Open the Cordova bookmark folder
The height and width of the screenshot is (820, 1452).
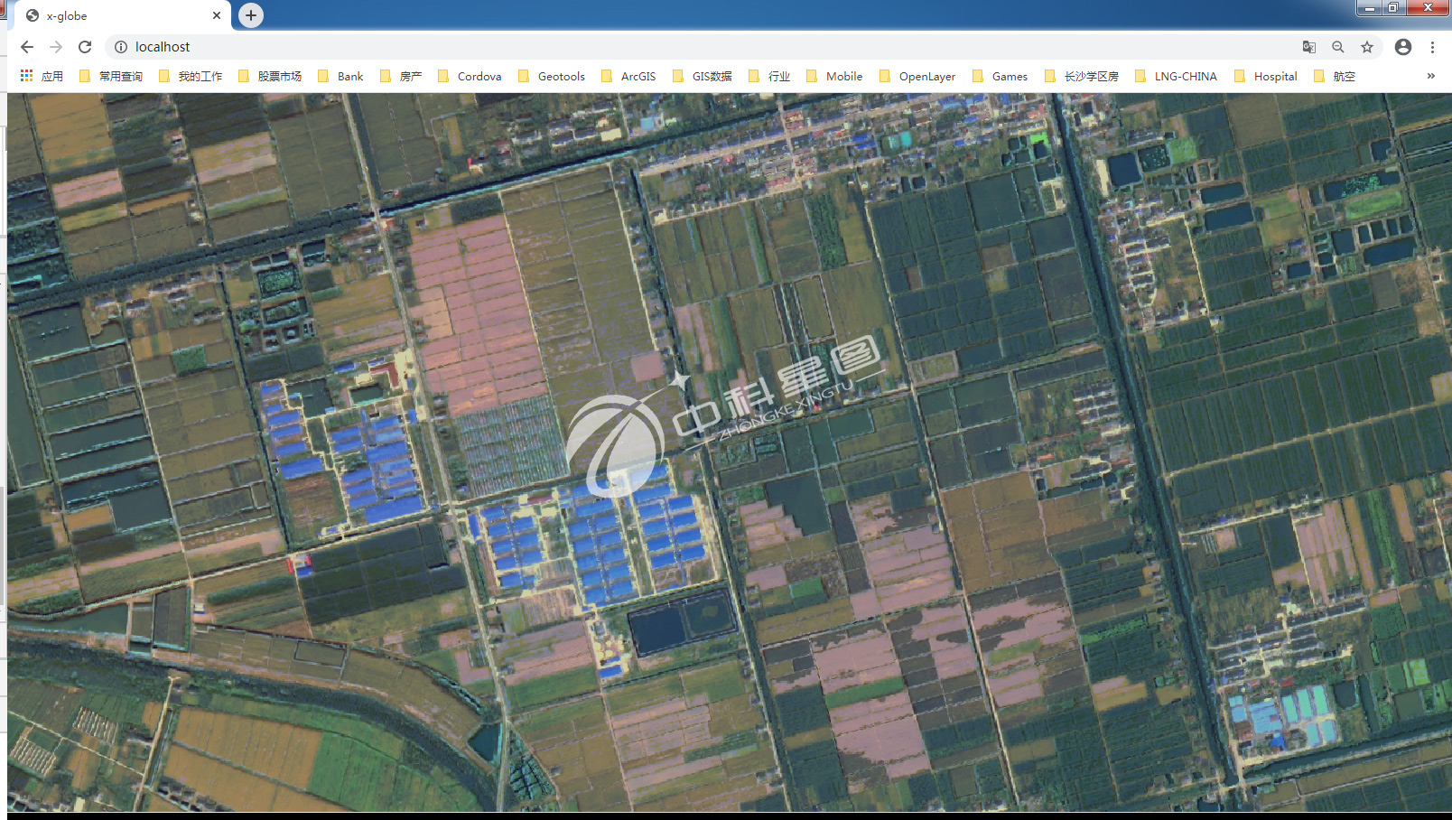click(470, 77)
